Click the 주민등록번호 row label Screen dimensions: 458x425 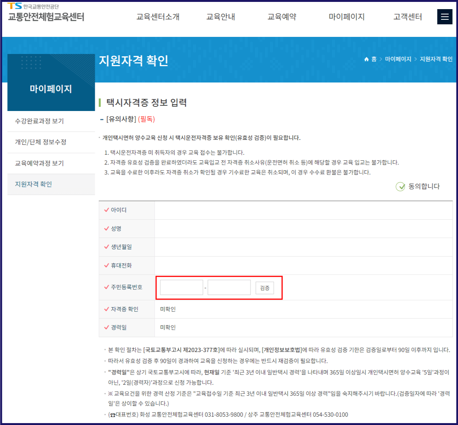point(126,287)
